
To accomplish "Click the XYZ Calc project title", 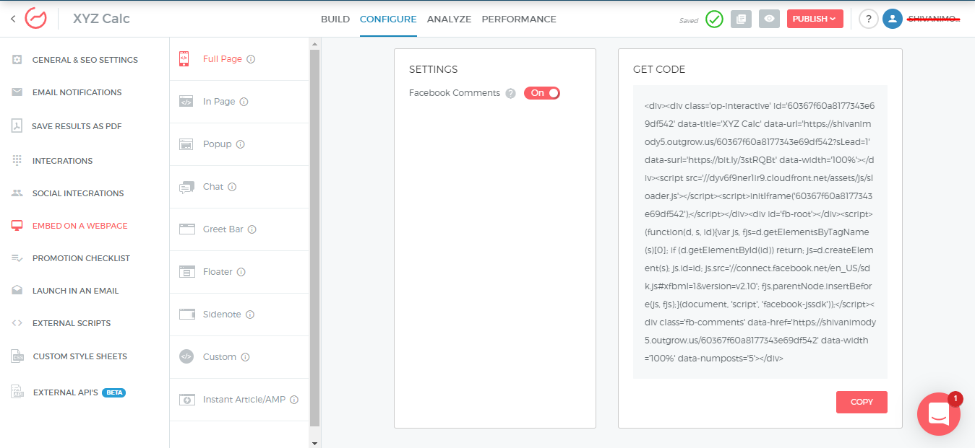I will (101, 19).
